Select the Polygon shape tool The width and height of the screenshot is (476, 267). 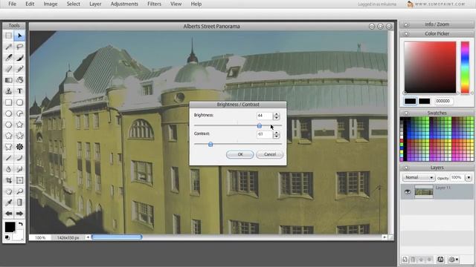pos(8,125)
